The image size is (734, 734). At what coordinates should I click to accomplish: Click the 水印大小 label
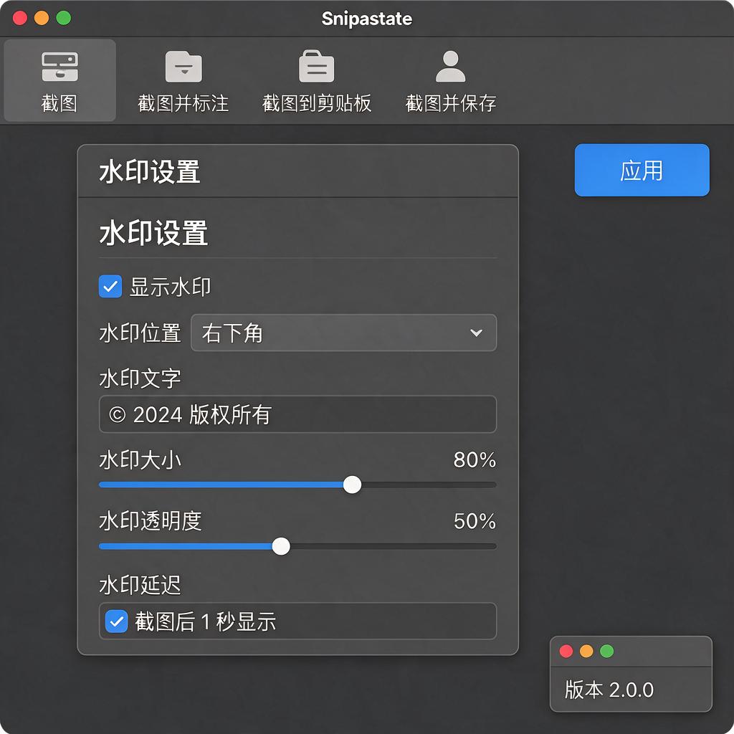coord(140,459)
